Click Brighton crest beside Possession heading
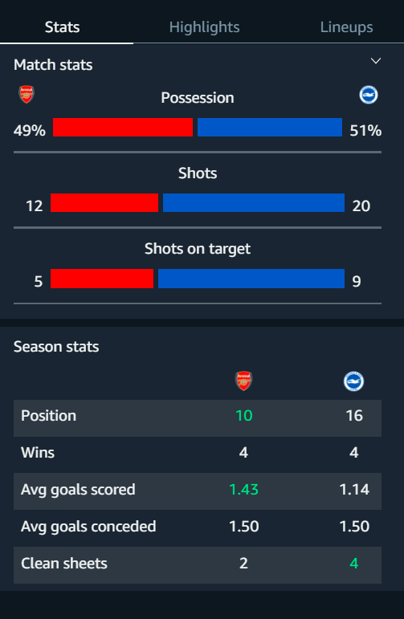The height and width of the screenshot is (619, 404). pyautogui.click(x=368, y=96)
